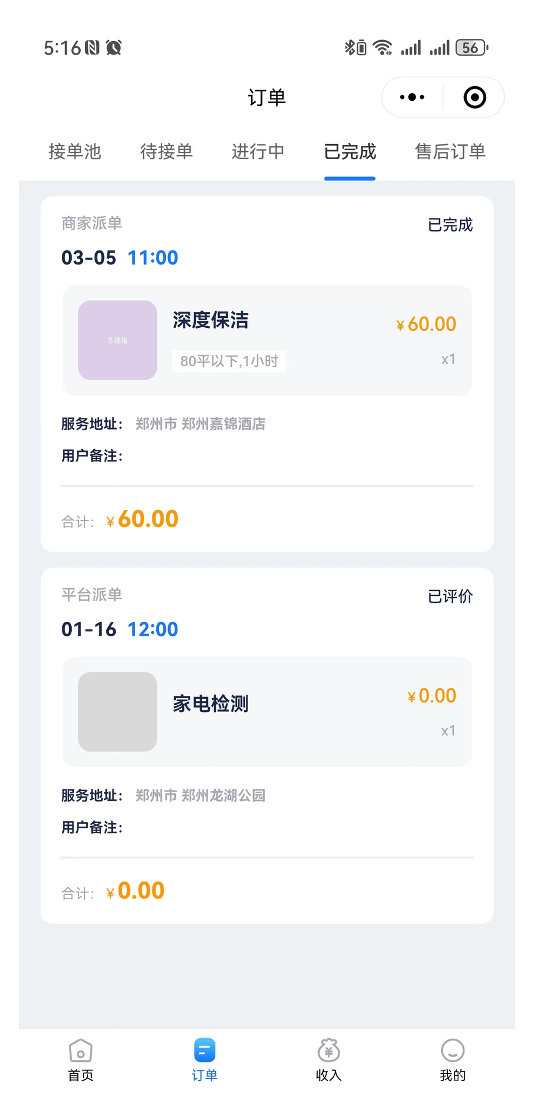Open the 深度保洁 order title
Screen dimensions: 534x1110
pos(211,320)
